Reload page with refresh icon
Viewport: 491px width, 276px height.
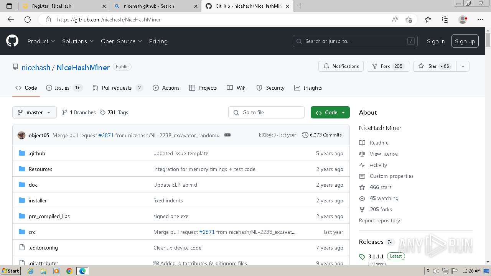(x=28, y=20)
